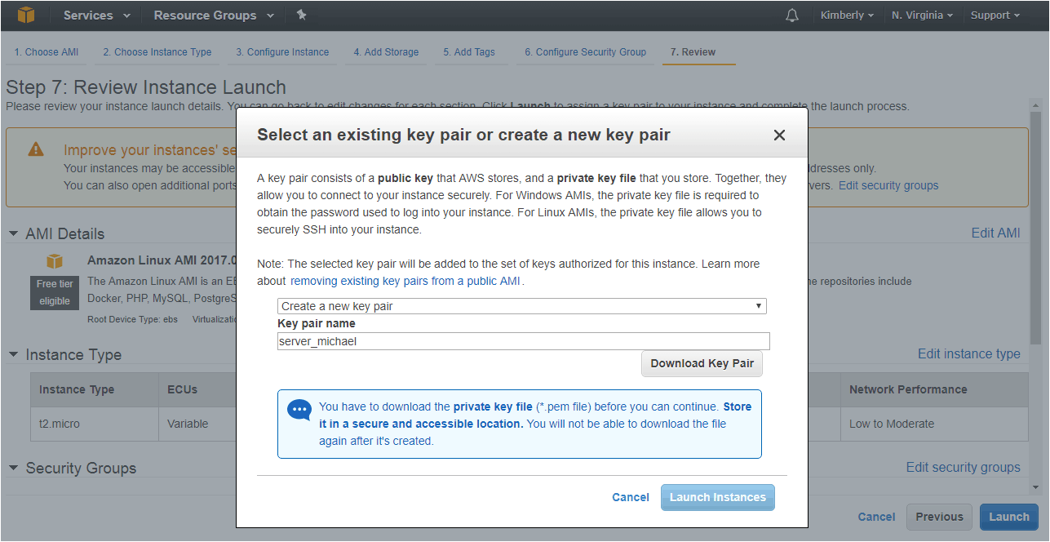Image resolution: width=1050 pixels, height=542 pixels.
Task: Open the notifications bell icon
Action: pyautogui.click(x=792, y=16)
